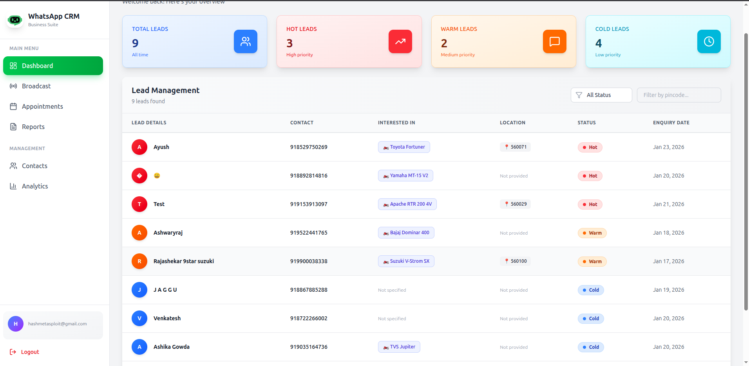Image resolution: width=749 pixels, height=366 pixels.
Task: Click the Reports document icon
Action: point(13,127)
